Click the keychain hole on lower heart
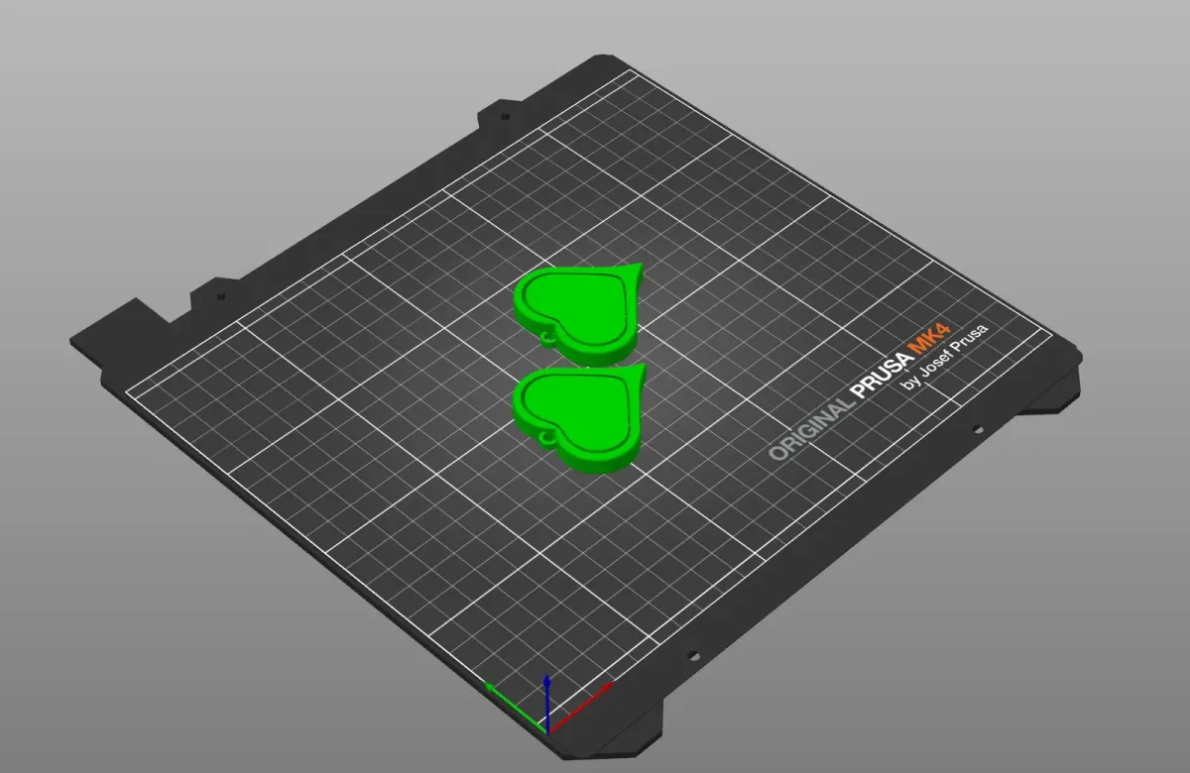The width and height of the screenshot is (1190, 773). (x=546, y=438)
